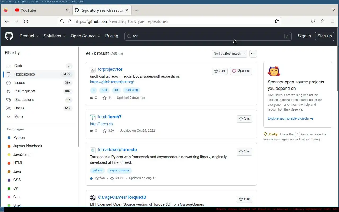Click the search magnifier icon in GitHub header

point(129,36)
